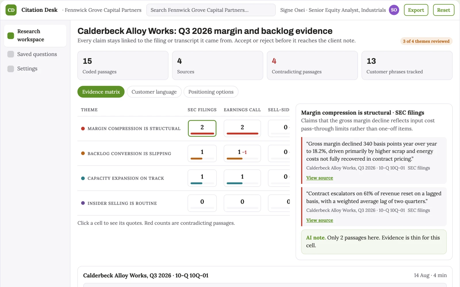Click the Export button
The height and width of the screenshot is (287, 460).
pyautogui.click(x=416, y=10)
